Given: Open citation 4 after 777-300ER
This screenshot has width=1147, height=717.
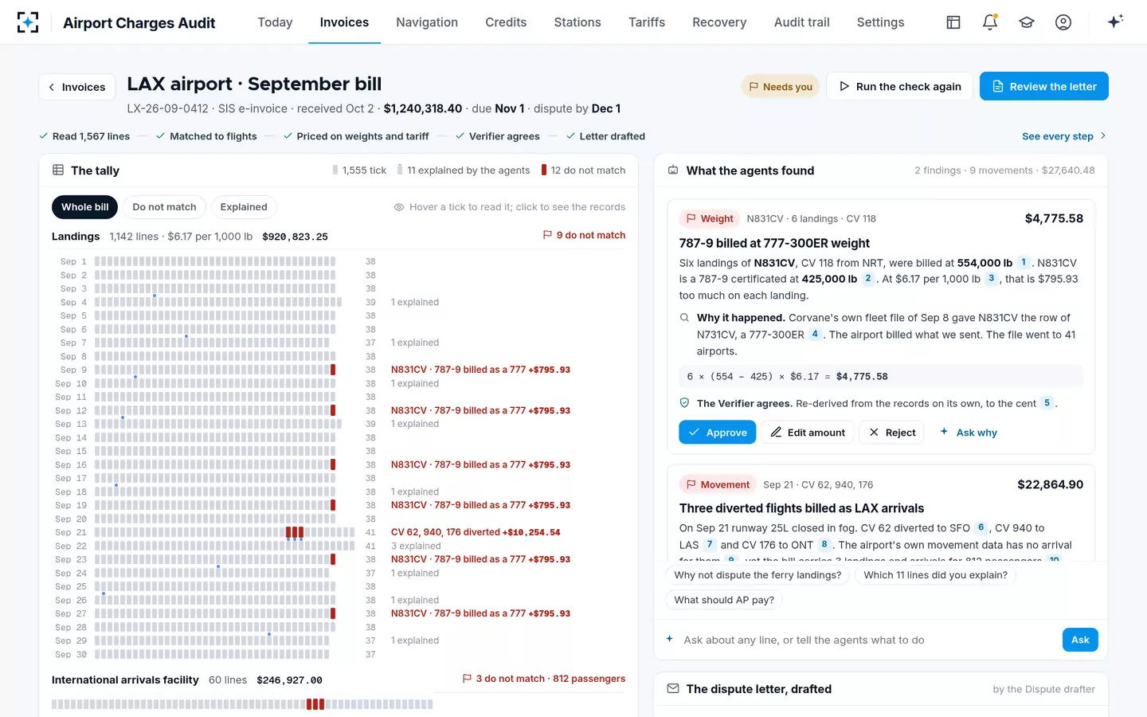Looking at the screenshot, I should (x=814, y=335).
